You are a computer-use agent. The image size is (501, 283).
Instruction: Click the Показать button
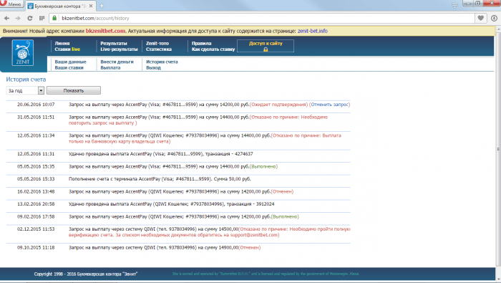(74, 90)
